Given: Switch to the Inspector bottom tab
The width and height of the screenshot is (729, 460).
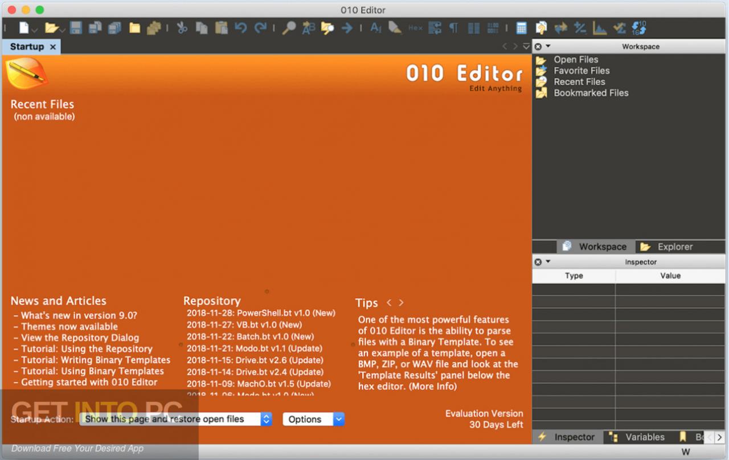Looking at the screenshot, I should coord(567,437).
